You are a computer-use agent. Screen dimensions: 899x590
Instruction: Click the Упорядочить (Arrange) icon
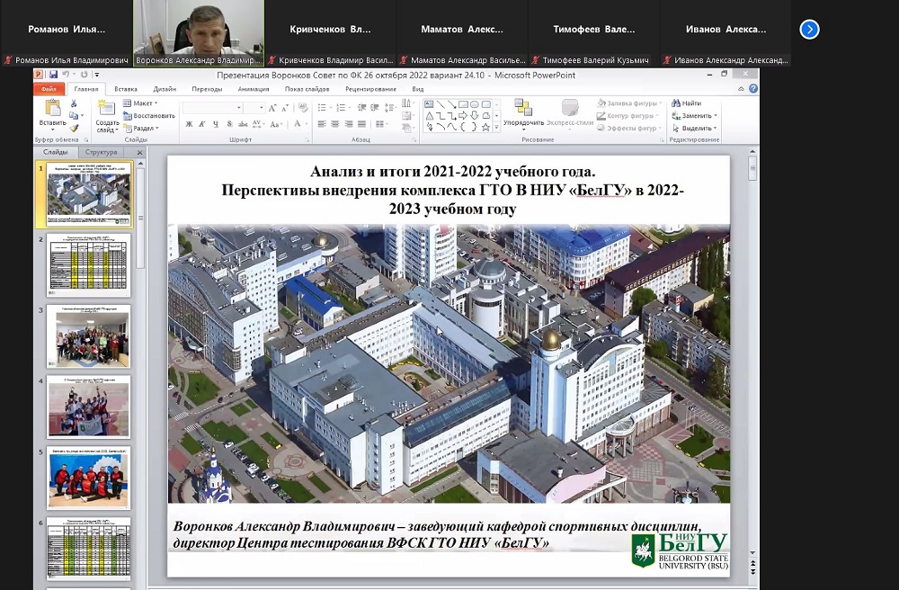(x=522, y=112)
